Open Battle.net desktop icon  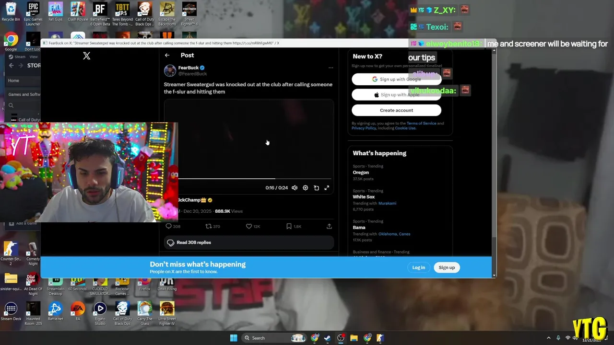(55, 311)
